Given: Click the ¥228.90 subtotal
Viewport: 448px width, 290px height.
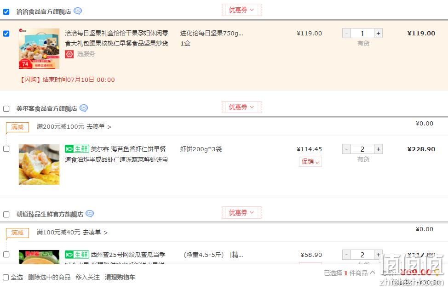Looking at the screenshot, I should pos(421,149).
